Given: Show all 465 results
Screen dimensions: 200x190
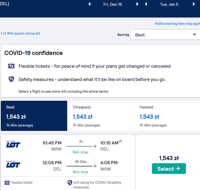Looking at the screenshot, I should (x=20, y=33).
